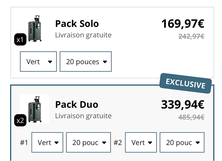Click the crossed-out 242,97€ price
Viewport: 222px width, 161px height.
pos(191,37)
